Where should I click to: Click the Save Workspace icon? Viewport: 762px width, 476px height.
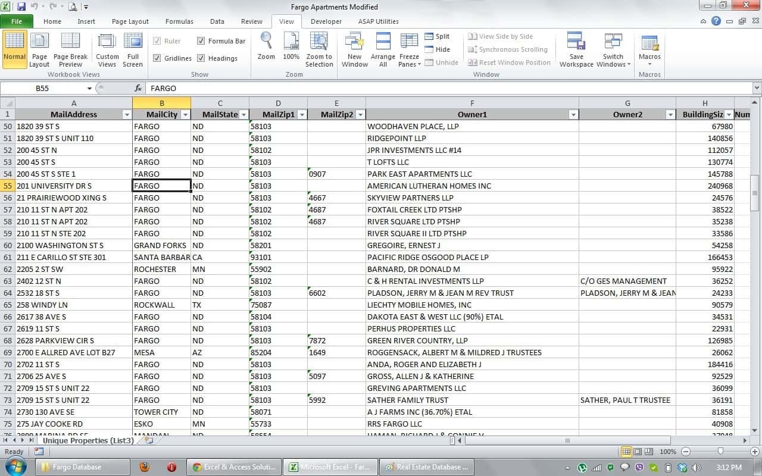576,49
